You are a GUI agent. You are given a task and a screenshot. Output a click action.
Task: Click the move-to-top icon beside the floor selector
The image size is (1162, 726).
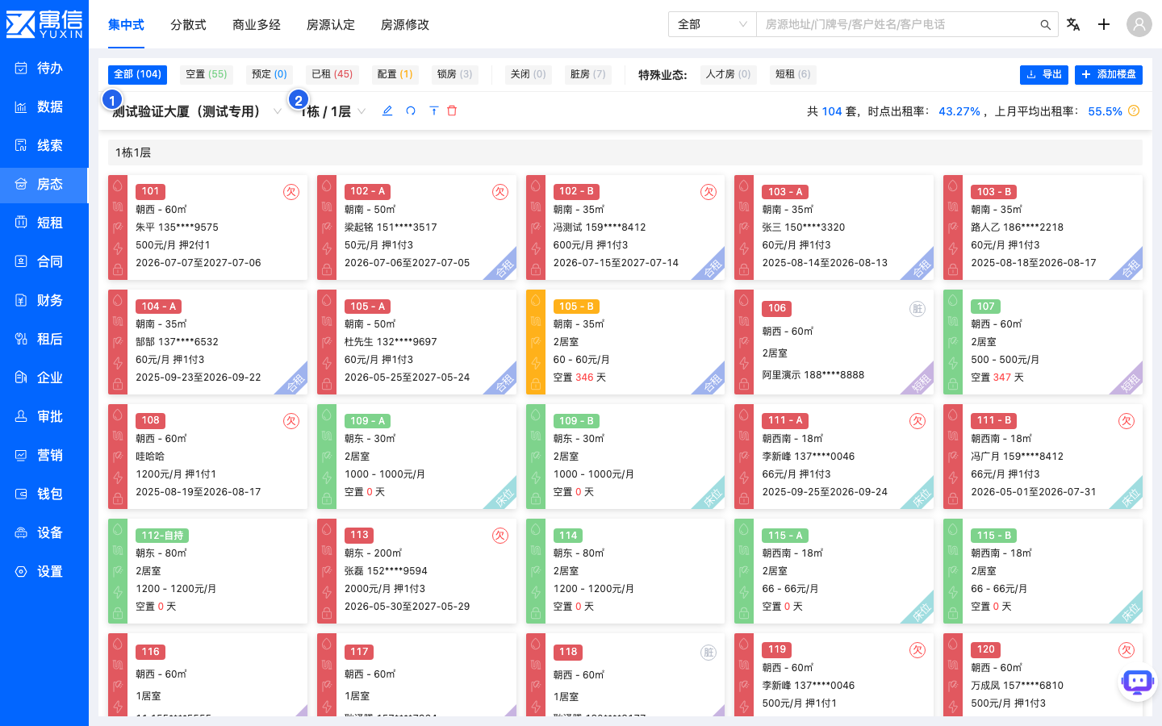(x=433, y=111)
